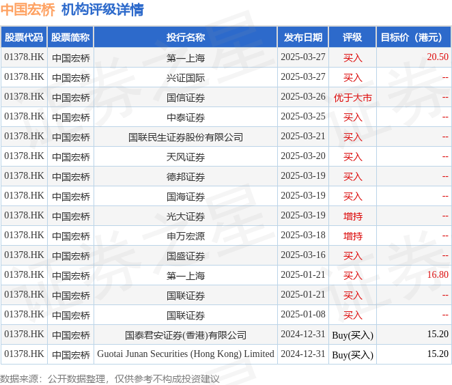452x385 pixels.
Task: Click 15.20 in 国泰君安证券(香港) row
Action: (x=438, y=334)
